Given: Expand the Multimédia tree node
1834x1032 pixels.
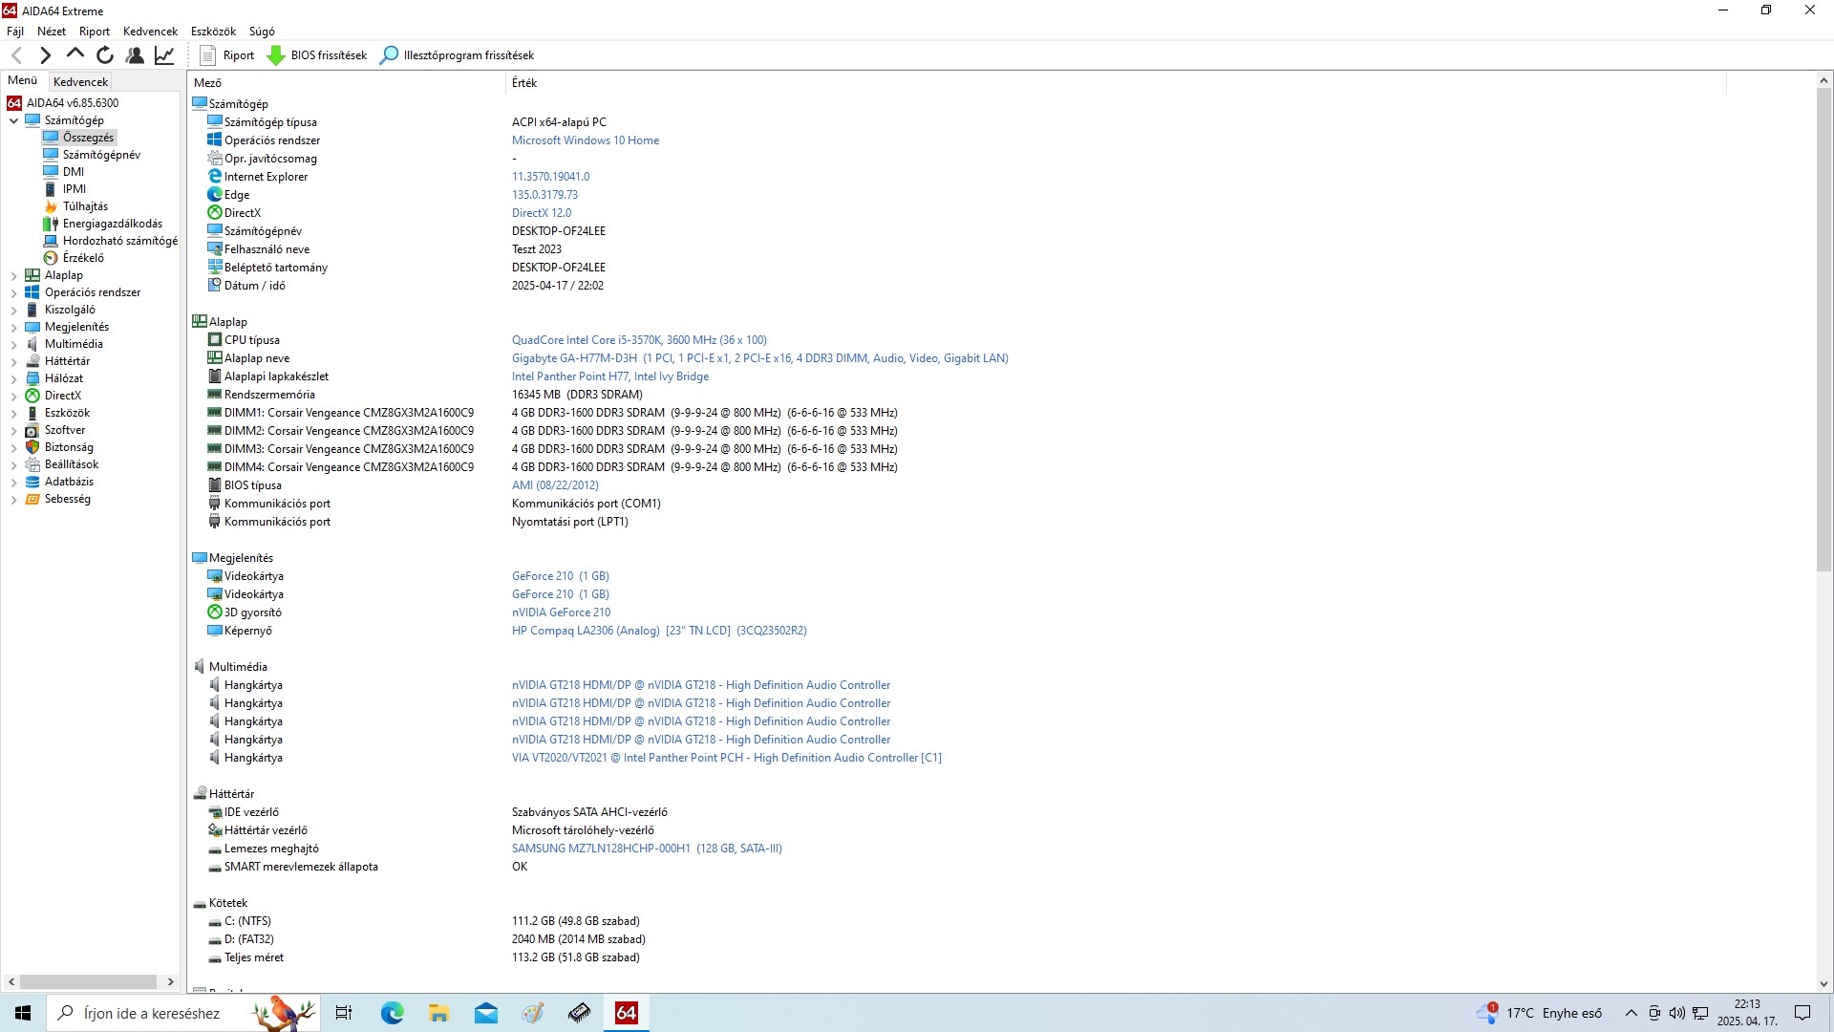Looking at the screenshot, I should click(x=13, y=344).
